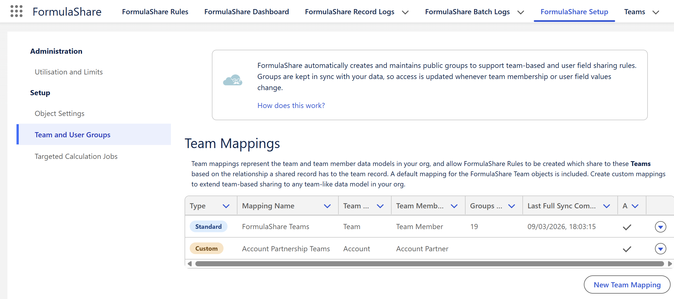Click the Administration sidebar heading
The image size is (674, 299).
tap(56, 51)
